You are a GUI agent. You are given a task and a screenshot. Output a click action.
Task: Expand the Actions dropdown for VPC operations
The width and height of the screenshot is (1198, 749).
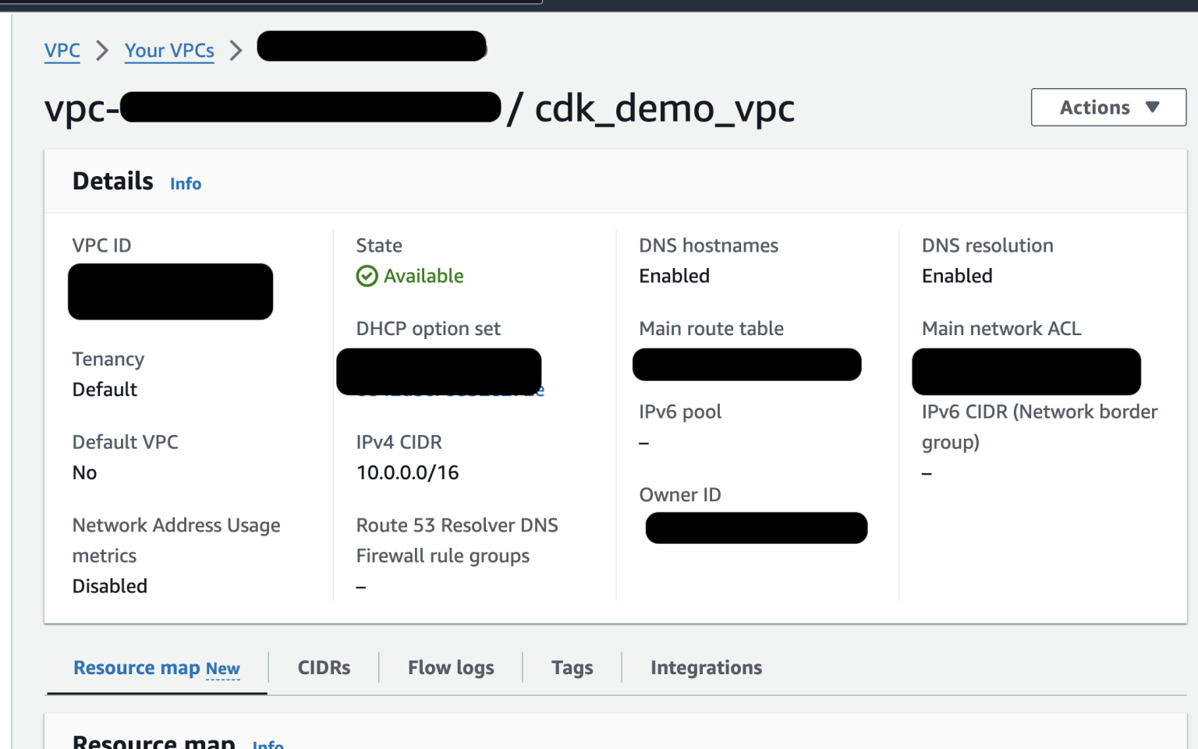coord(1108,108)
